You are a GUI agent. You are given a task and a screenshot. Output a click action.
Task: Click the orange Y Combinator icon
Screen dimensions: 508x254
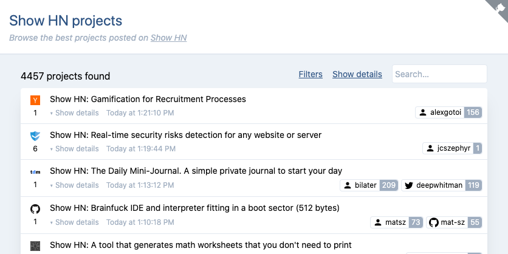(35, 100)
